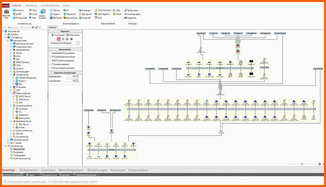326x187 pixels.
Task: Open Beziehungen in bottom navigation
Action: pos(97,170)
